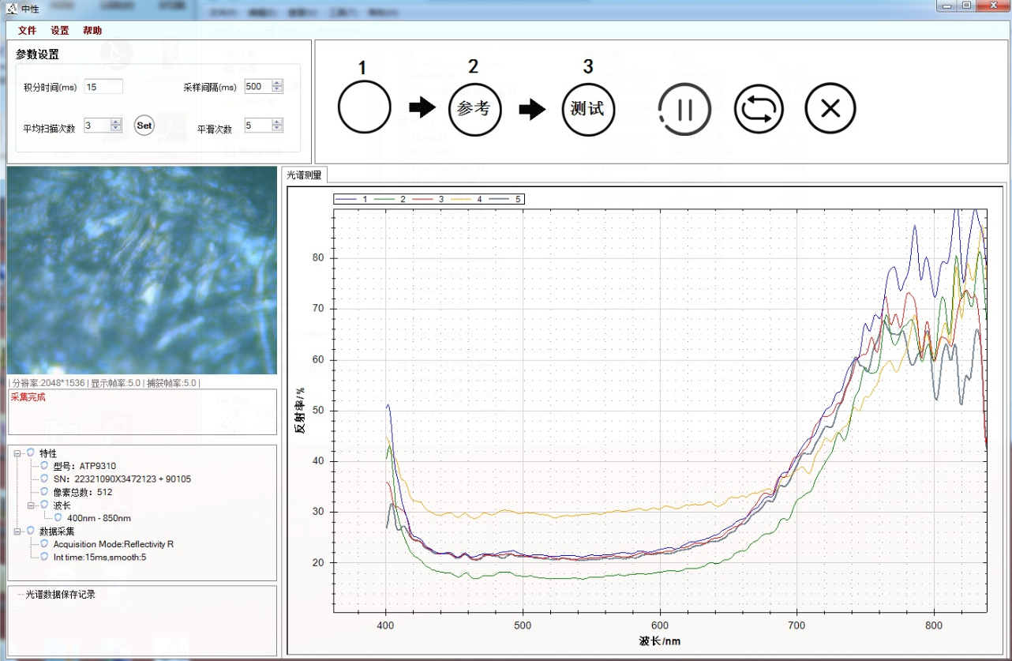Select the 400nm - 850nm tree row
Viewport: 1012px width, 661px height.
point(99,518)
